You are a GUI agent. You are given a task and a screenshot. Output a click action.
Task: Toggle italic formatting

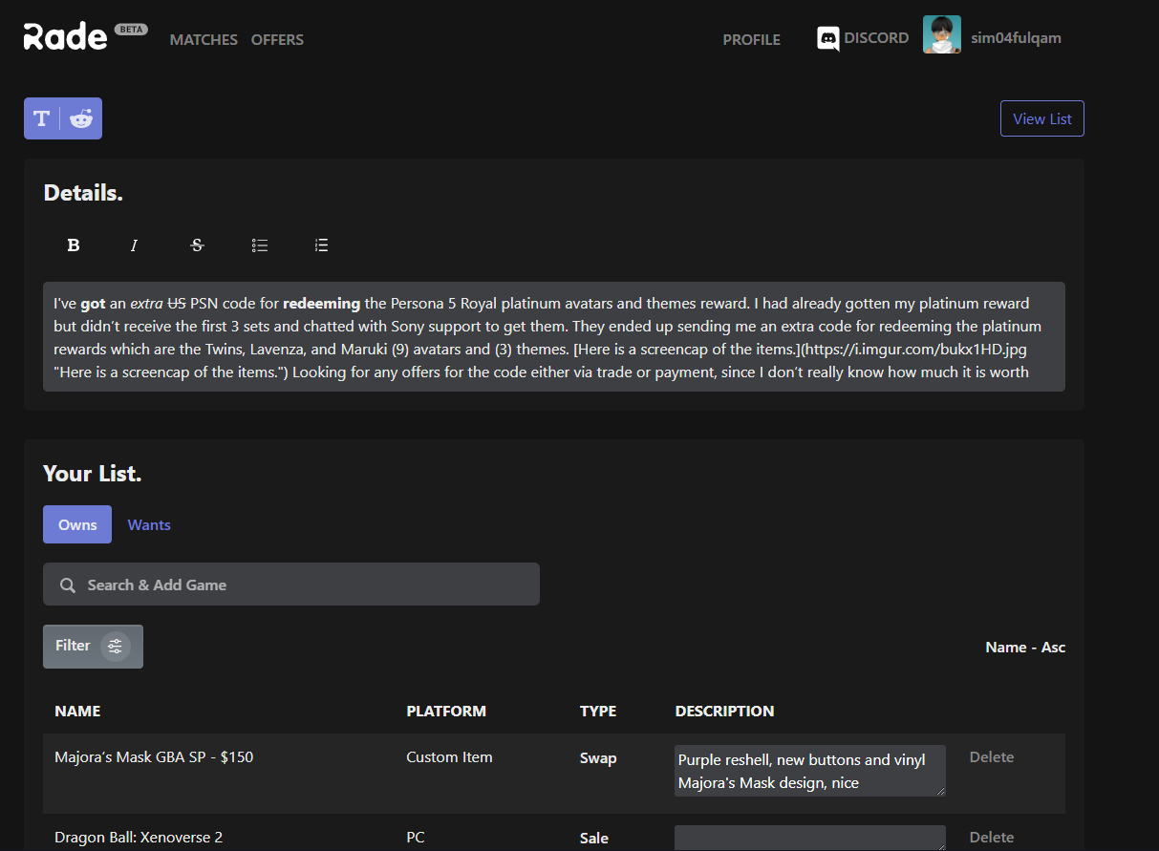tap(134, 245)
